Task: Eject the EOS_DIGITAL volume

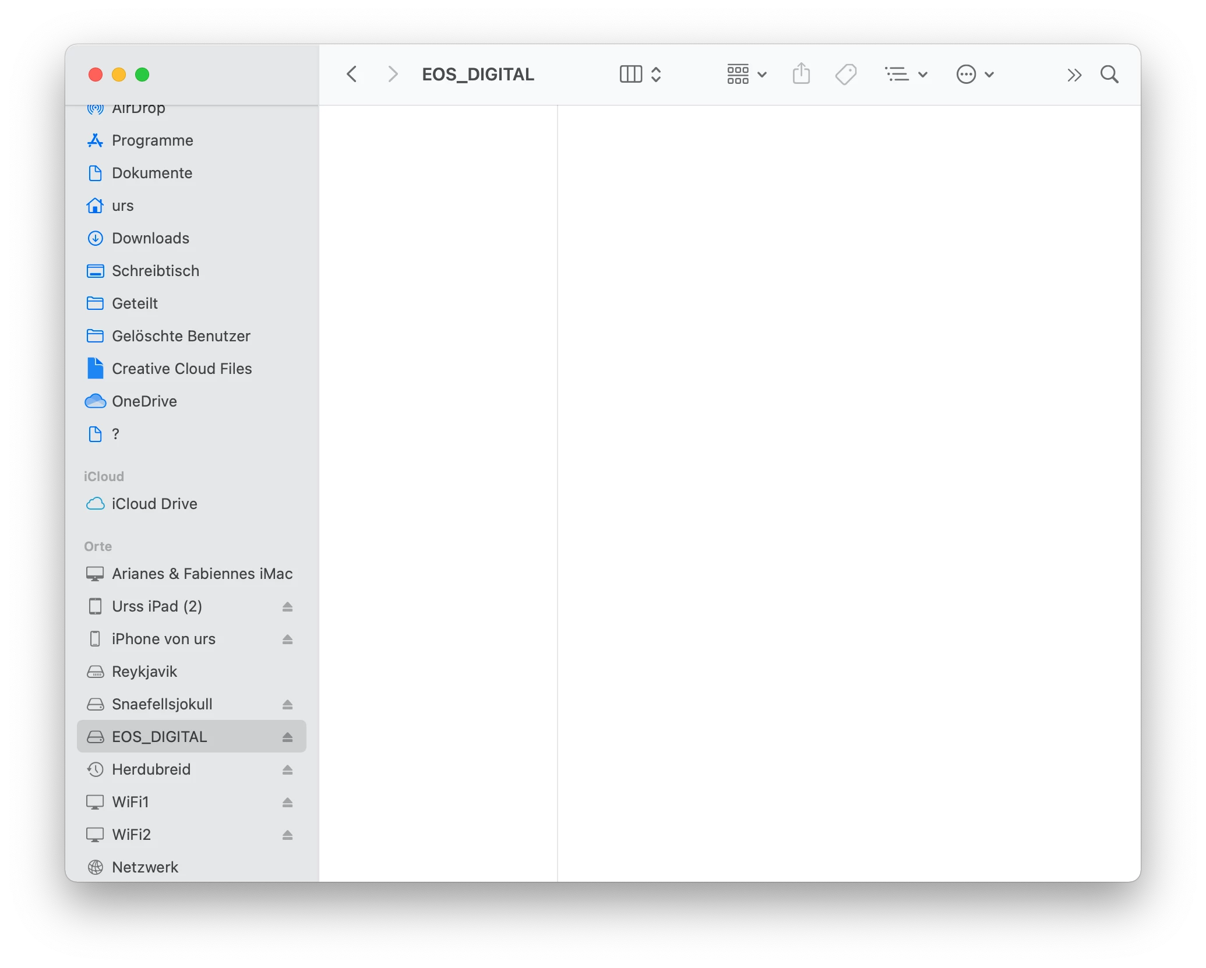Action: [x=287, y=737]
